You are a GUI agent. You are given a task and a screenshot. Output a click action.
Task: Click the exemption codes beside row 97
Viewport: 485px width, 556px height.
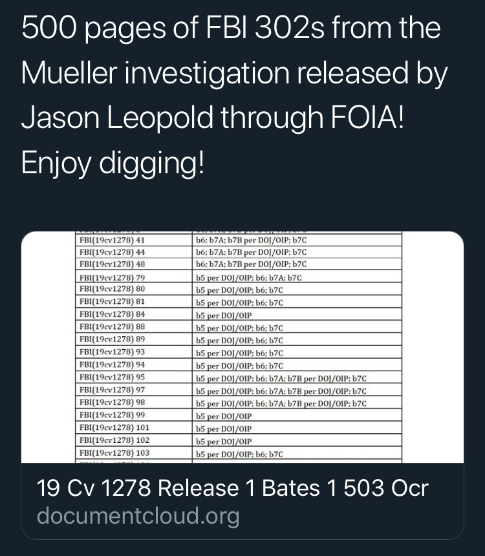pos(281,390)
